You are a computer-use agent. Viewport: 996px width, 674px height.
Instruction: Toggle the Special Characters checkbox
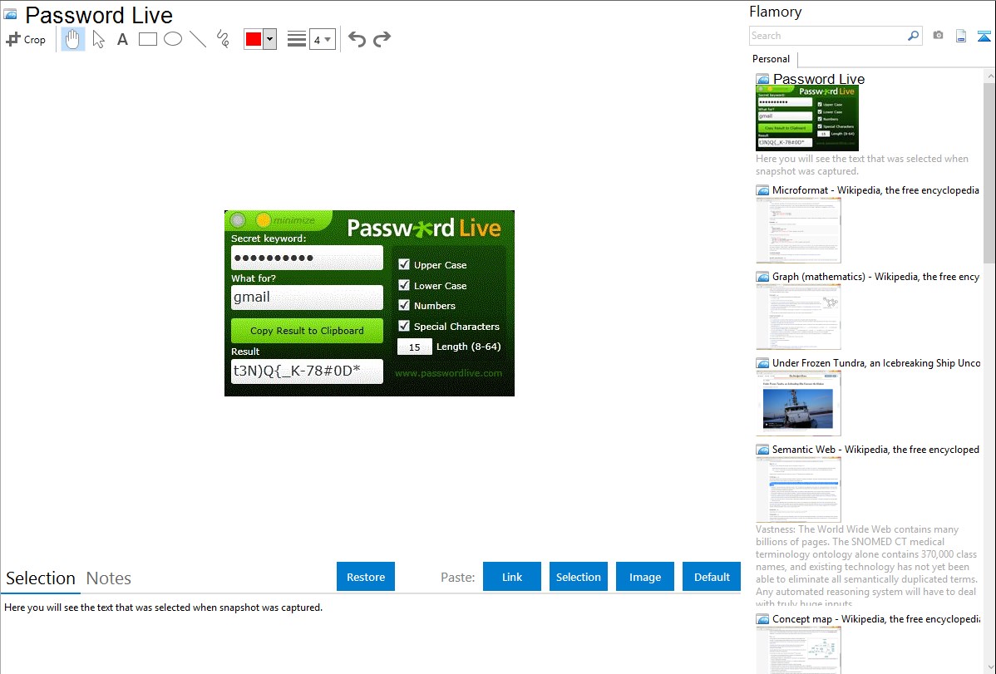tap(404, 326)
